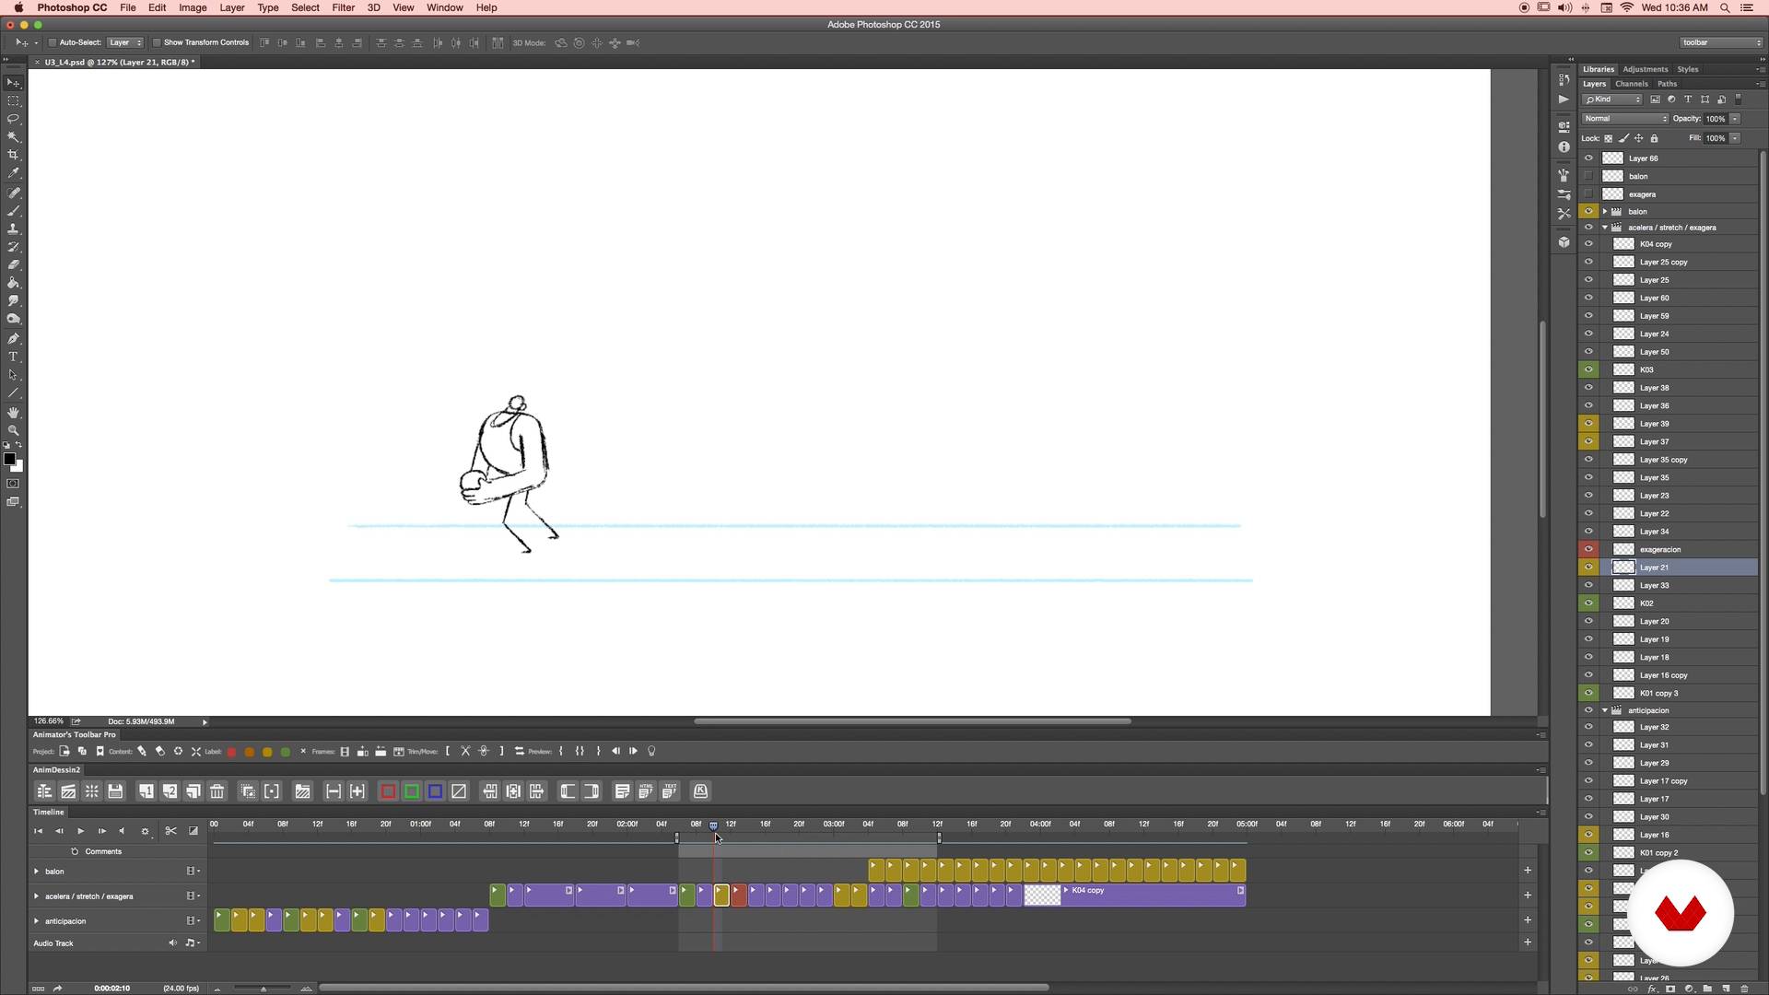Open the blend mode Normal dropdown
Screen dimensions: 1769x995
pos(1625,119)
